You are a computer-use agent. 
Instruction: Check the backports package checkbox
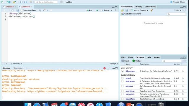122,94
